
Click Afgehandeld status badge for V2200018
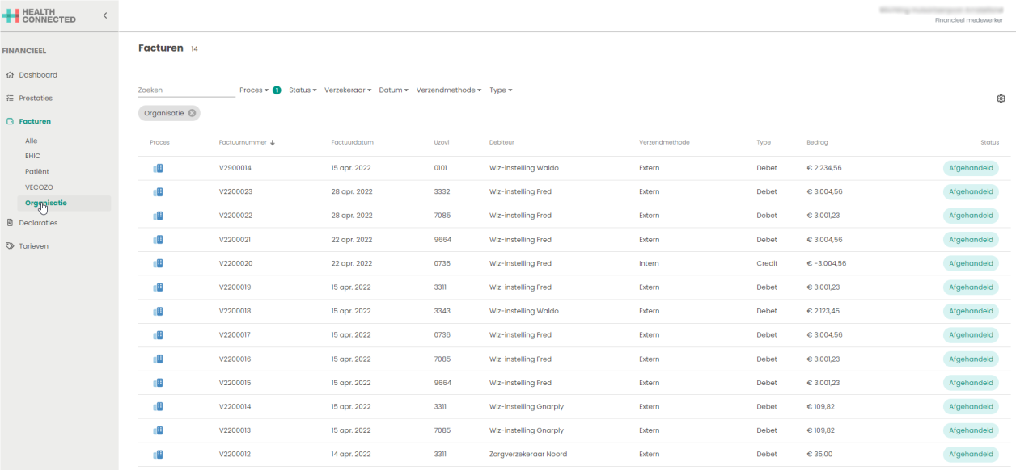(x=971, y=311)
